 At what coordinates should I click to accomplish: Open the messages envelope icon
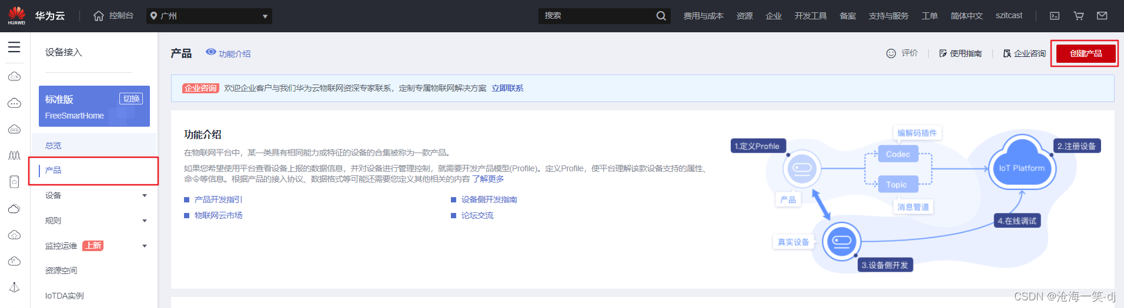[1102, 16]
